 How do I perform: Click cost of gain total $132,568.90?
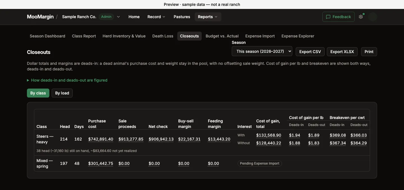(x=269, y=135)
